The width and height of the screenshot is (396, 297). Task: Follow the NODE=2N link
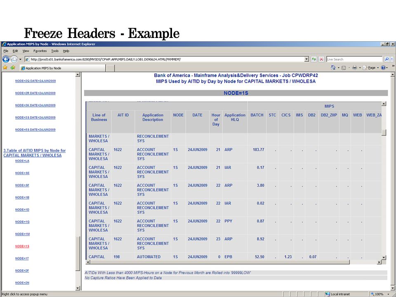click(x=22, y=283)
